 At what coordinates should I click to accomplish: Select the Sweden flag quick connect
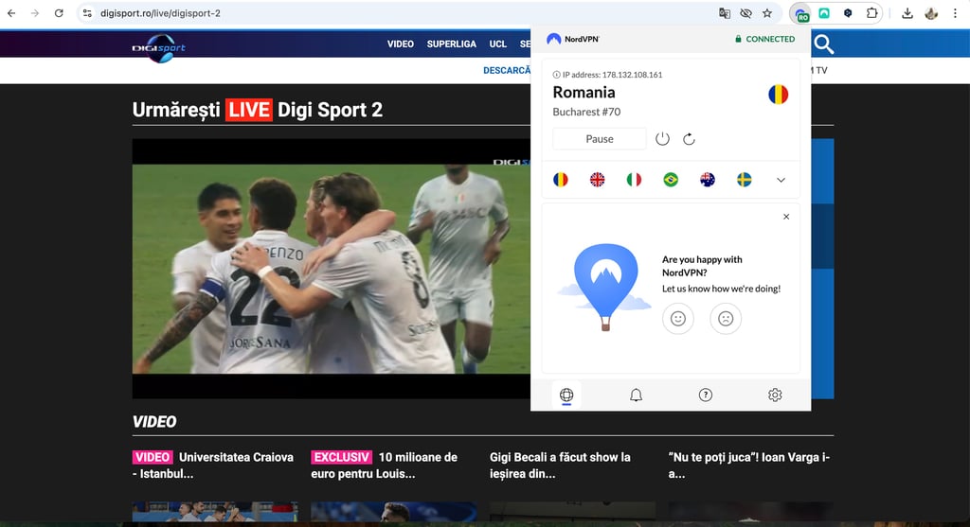point(745,180)
